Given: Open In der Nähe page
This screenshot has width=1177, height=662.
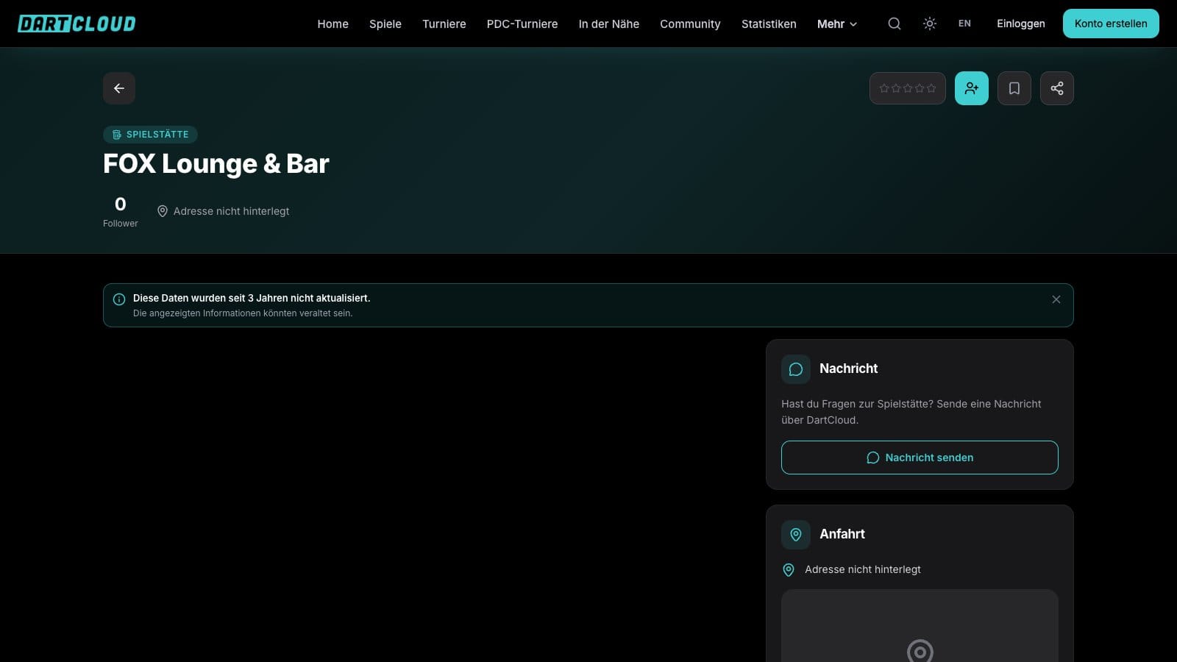Looking at the screenshot, I should (x=609, y=24).
